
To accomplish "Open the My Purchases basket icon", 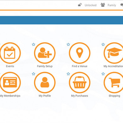I will coord(79,82).
